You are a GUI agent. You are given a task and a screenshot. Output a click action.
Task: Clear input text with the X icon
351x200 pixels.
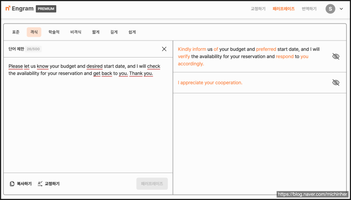tap(164, 49)
